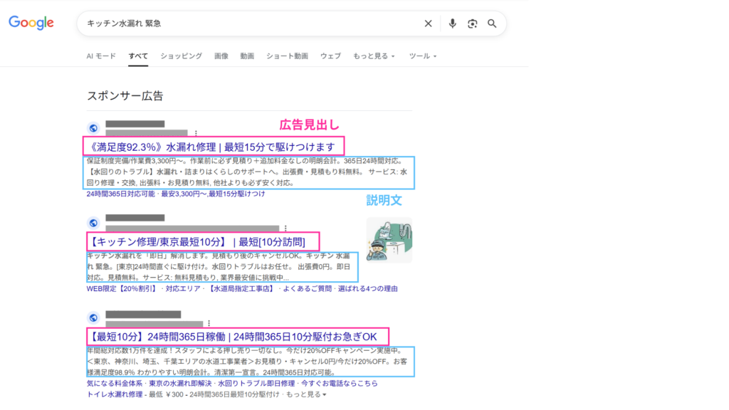Open image search with the camera lens icon
Image resolution: width=729 pixels, height=410 pixels.
[x=472, y=23]
